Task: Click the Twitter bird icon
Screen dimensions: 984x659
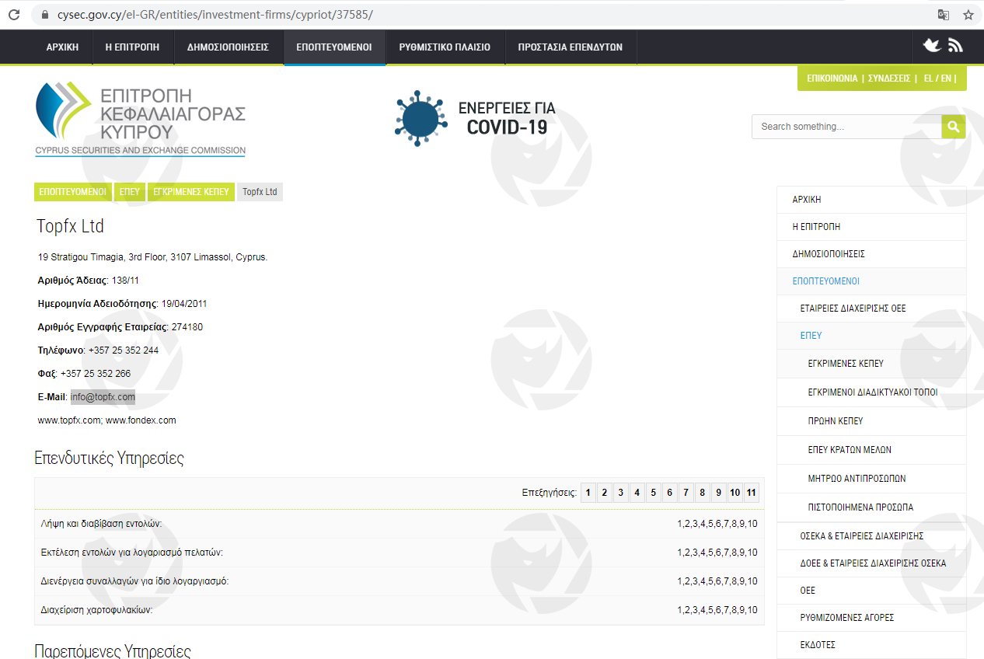Action: pyautogui.click(x=932, y=46)
